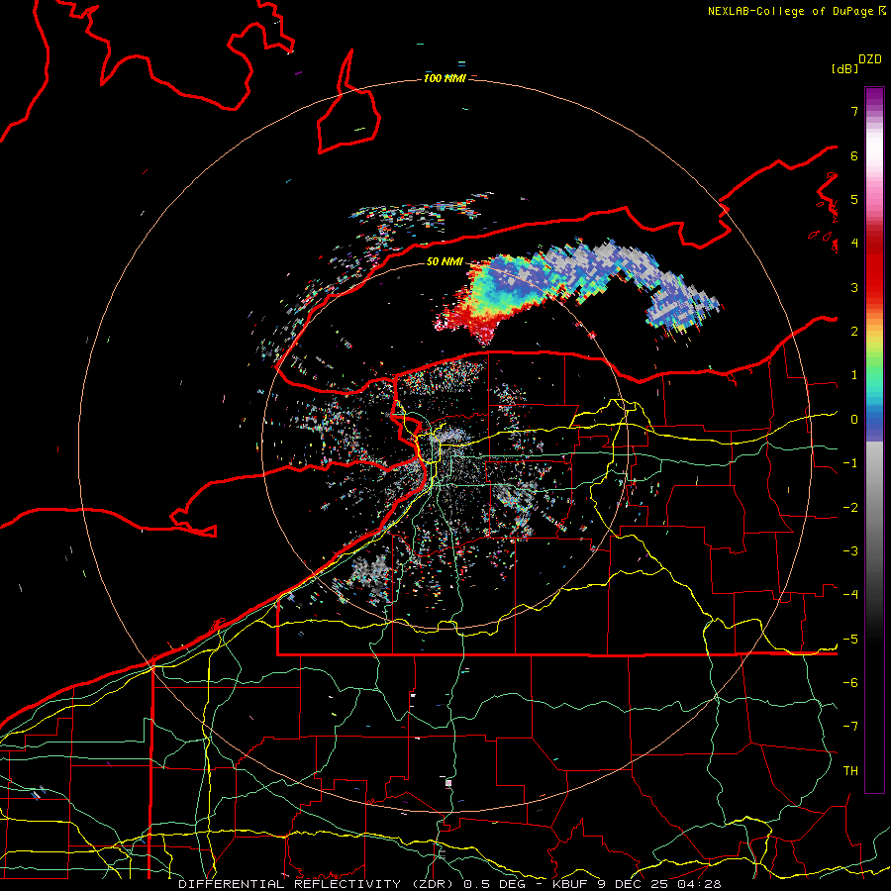Select the -4 dB scale value
Screen dimensions: 891x891
tap(850, 595)
